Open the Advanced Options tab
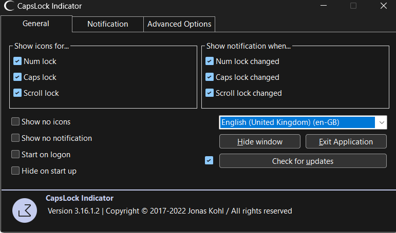396x233 pixels. coord(179,24)
